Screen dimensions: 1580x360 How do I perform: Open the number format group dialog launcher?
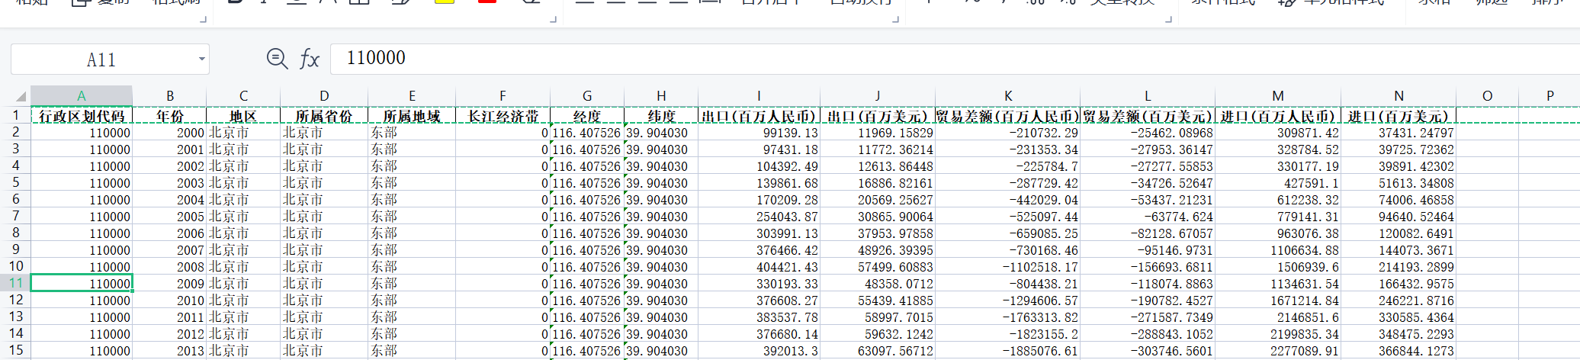pyautogui.click(x=1168, y=19)
